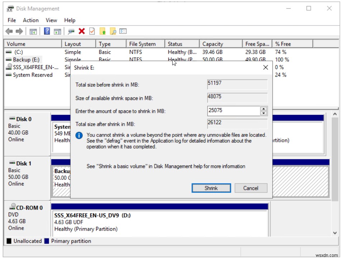342x259 pixels.
Task: Select the (C:) volume drive icon
Action: point(8,52)
